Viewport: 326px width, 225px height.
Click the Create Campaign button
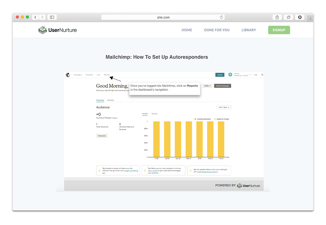pyautogui.click(x=222, y=86)
